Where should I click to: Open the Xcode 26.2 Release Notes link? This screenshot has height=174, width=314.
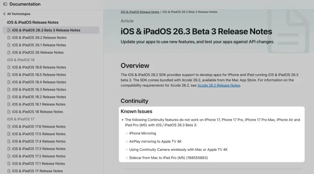(x=219, y=86)
